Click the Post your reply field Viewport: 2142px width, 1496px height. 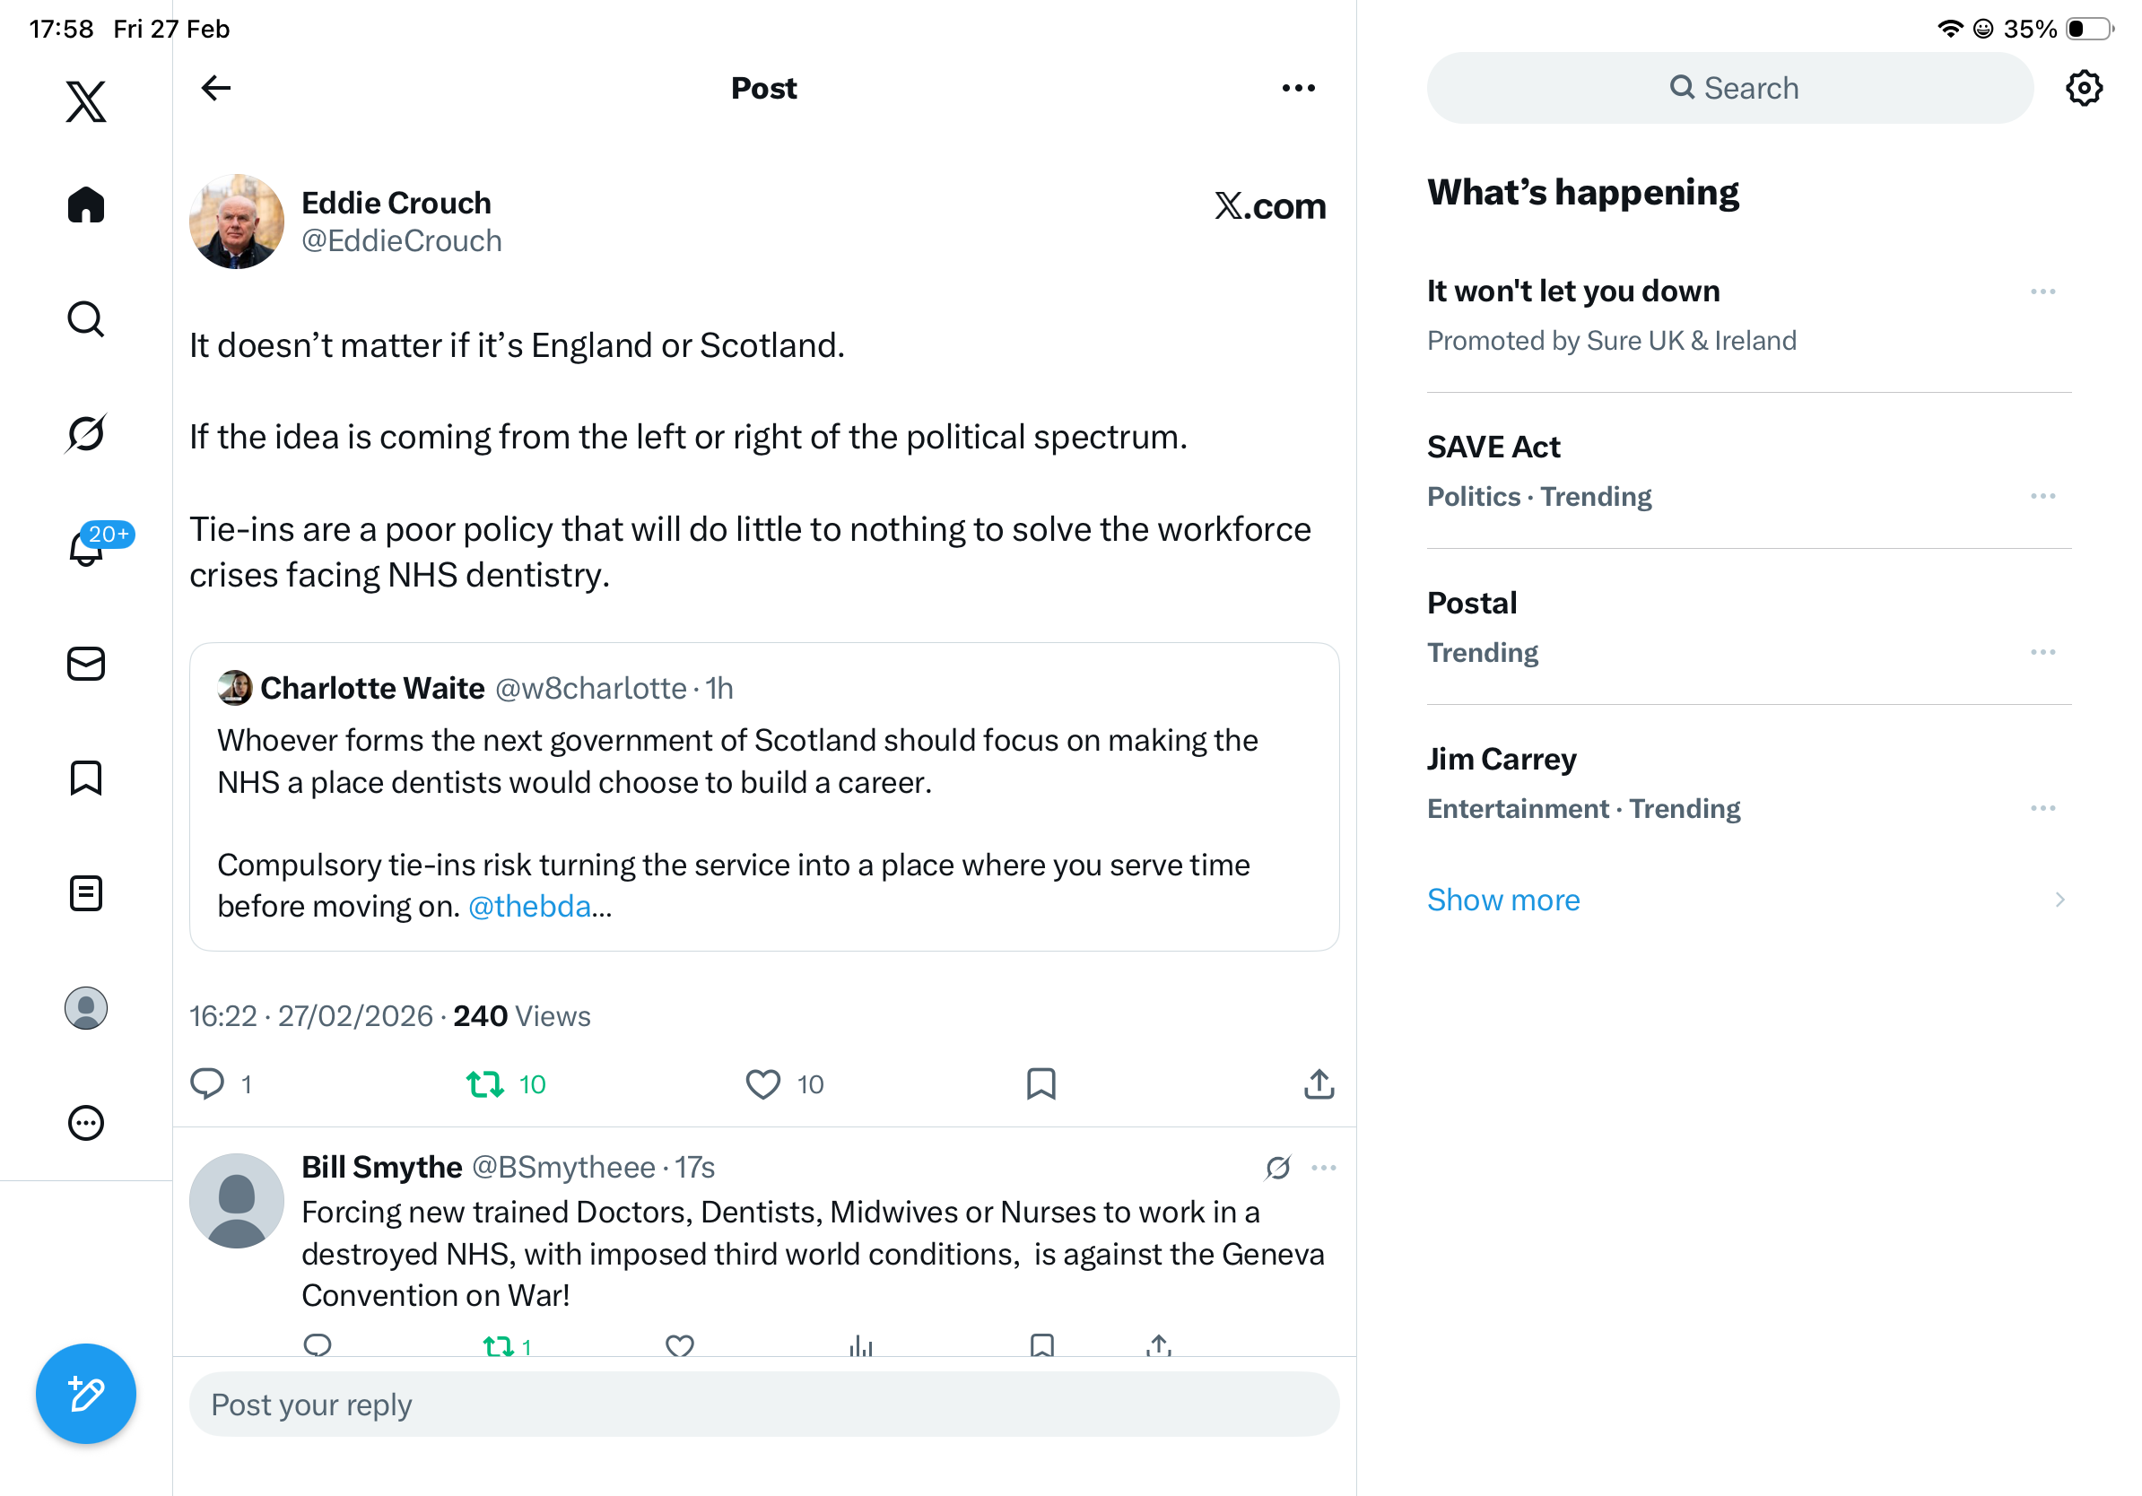pyautogui.click(x=763, y=1404)
